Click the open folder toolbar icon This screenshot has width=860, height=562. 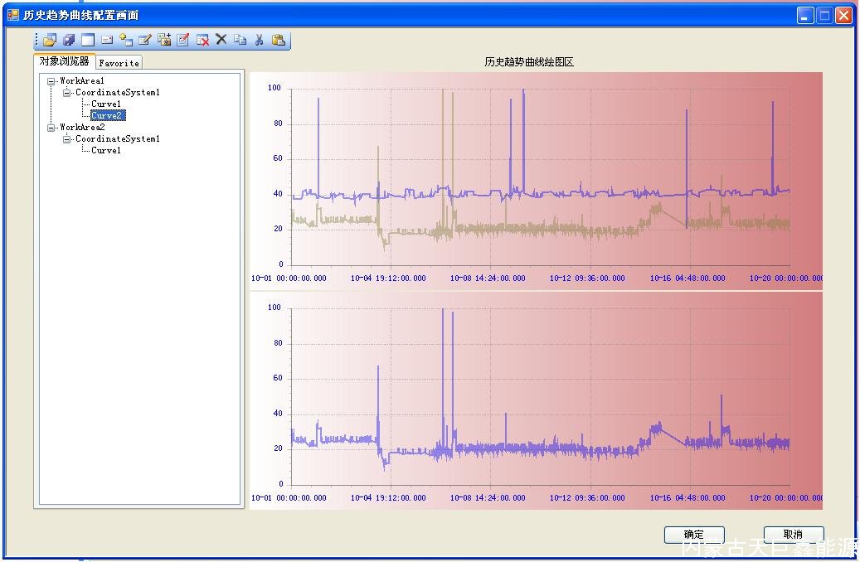(50, 40)
